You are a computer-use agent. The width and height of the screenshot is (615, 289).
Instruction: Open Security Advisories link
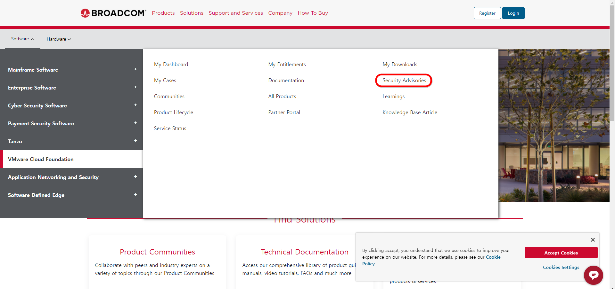coord(404,81)
